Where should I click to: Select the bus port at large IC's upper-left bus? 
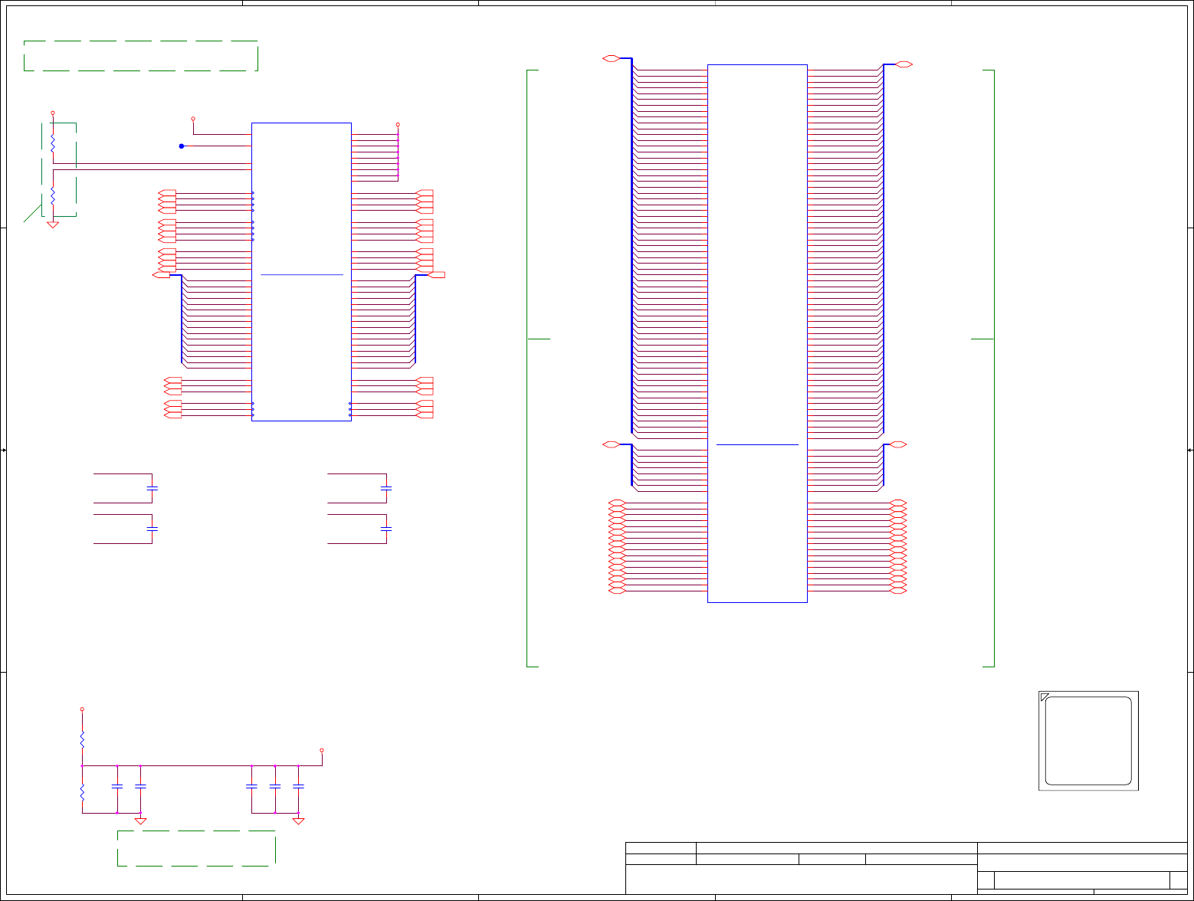point(612,58)
